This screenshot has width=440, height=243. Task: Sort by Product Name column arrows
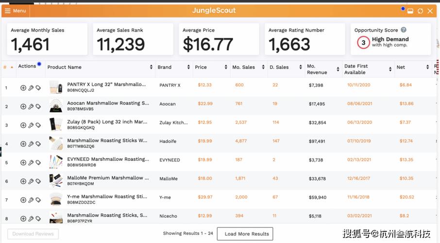[151, 67]
